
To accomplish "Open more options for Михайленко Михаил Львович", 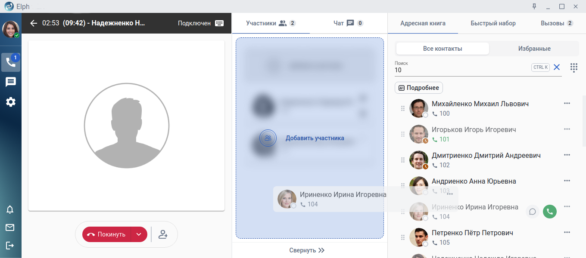I will pyautogui.click(x=567, y=103).
